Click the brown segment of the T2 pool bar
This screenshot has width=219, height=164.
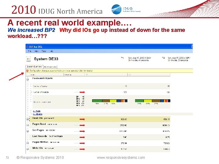pos(156,101)
